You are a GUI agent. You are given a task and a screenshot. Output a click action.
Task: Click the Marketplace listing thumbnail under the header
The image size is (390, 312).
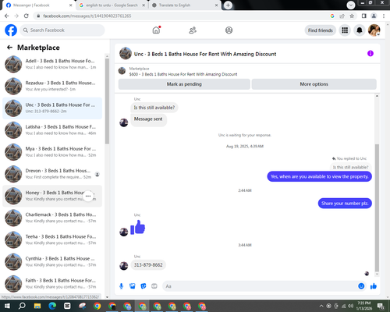(122, 71)
